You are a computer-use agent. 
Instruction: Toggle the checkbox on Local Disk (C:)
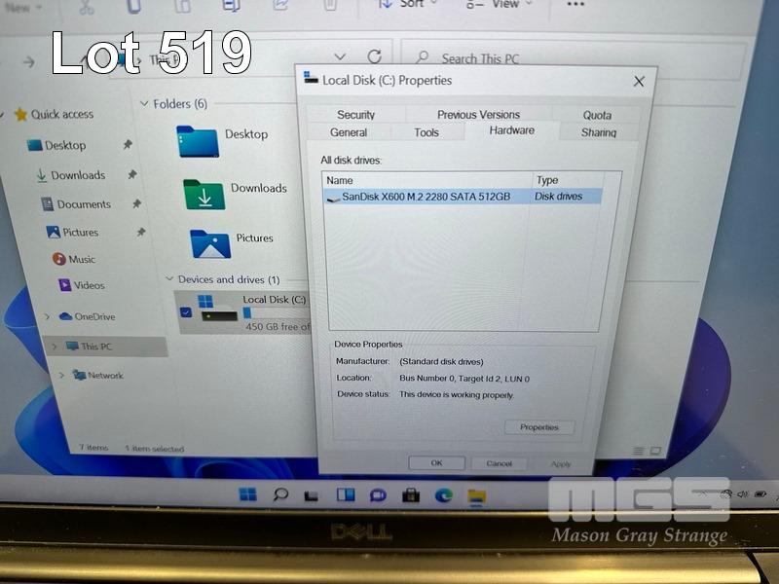(x=186, y=312)
